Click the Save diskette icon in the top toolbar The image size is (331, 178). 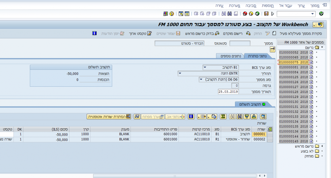pyautogui.click(x=266, y=14)
